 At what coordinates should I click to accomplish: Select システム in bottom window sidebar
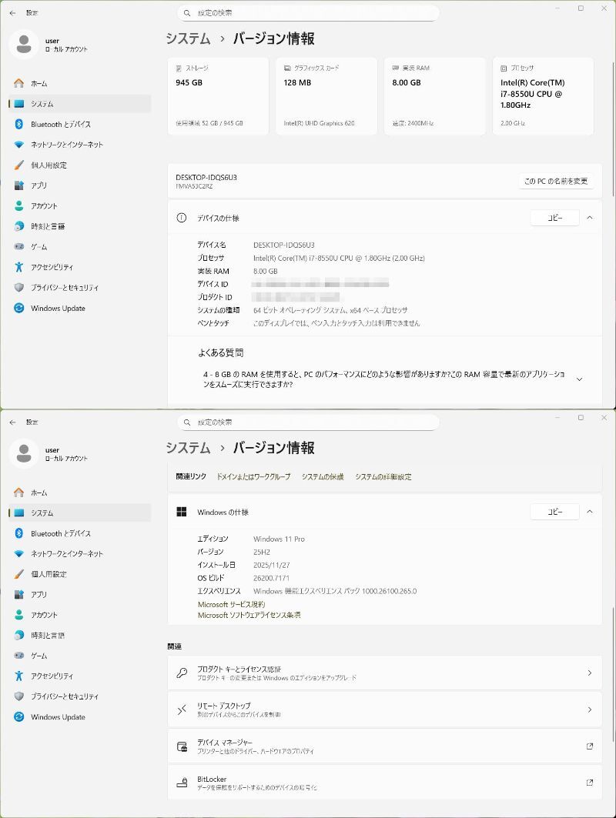tap(80, 513)
